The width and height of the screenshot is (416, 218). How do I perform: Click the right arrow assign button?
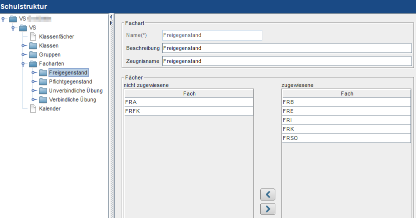[268, 209]
